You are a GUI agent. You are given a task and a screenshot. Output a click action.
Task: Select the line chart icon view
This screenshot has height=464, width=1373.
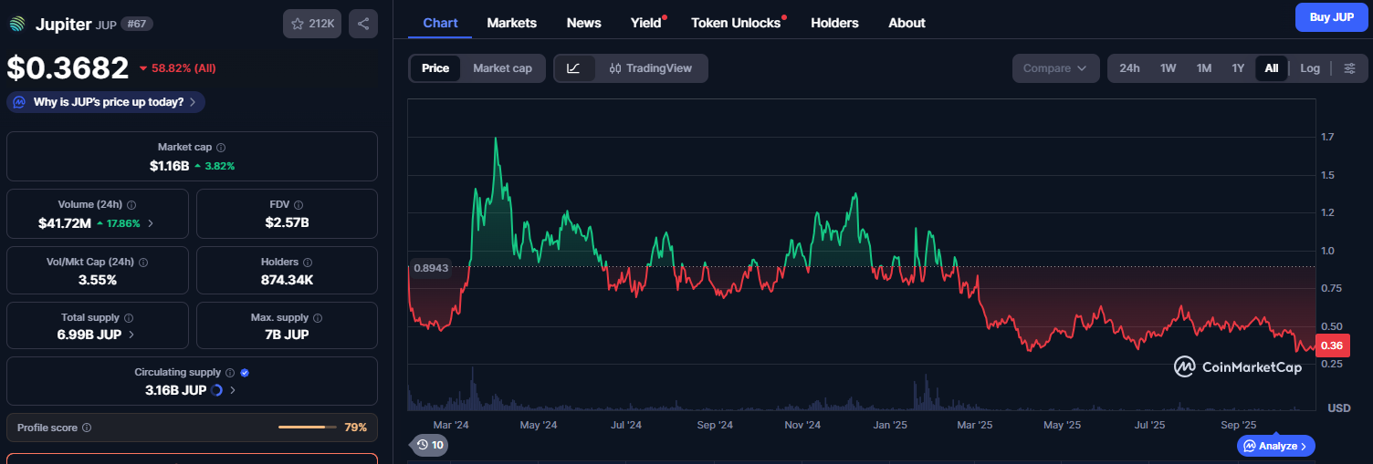pyautogui.click(x=573, y=68)
